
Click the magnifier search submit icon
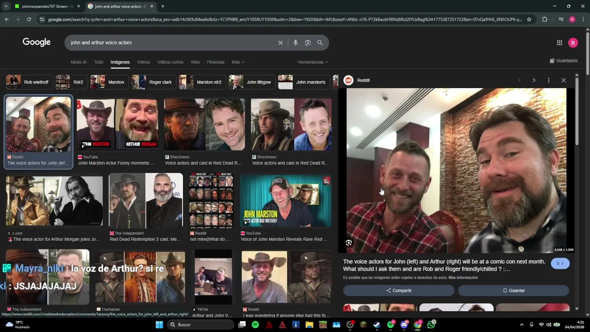click(320, 42)
